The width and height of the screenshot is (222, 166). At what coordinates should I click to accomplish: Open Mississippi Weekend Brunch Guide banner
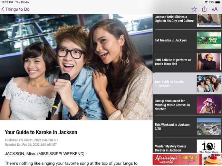[187, 159]
